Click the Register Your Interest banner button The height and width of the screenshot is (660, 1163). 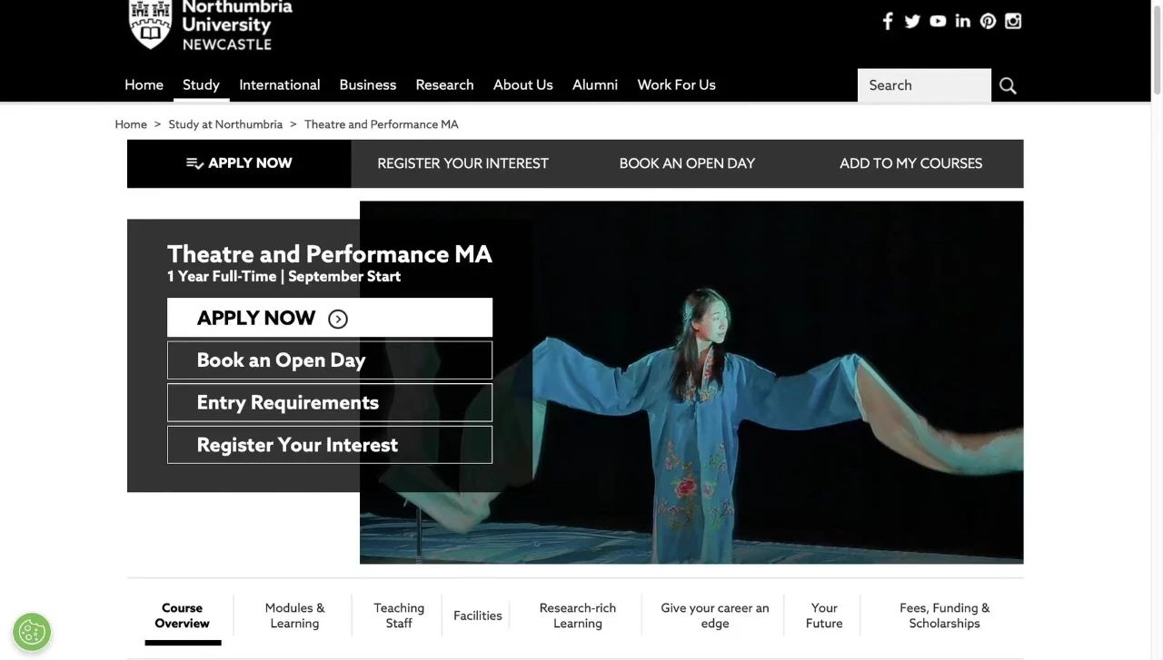(330, 445)
